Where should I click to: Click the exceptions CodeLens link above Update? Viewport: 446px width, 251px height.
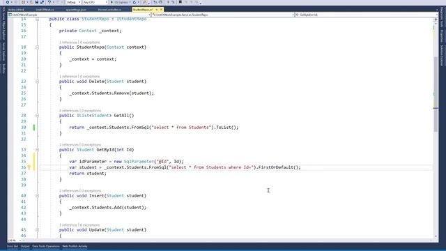coord(90,225)
